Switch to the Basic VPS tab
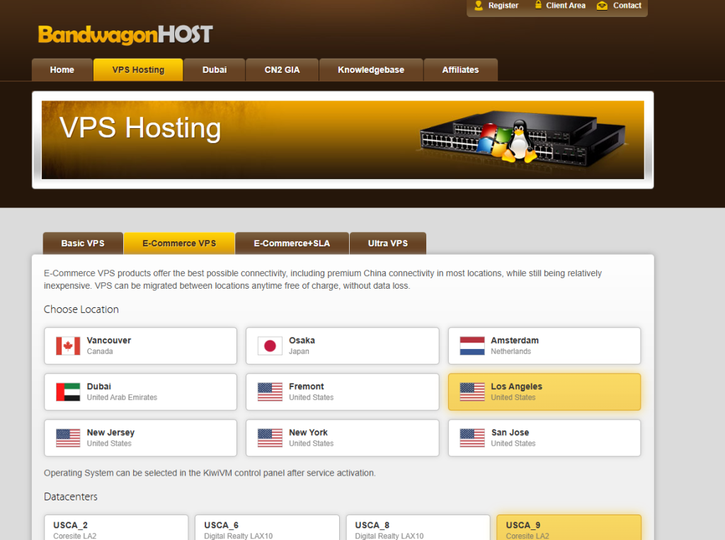 pyautogui.click(x=83, y=243)
